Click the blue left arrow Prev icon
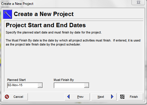Image resolution: width=147 pixels, height=105 pixels. coord(68,97)
